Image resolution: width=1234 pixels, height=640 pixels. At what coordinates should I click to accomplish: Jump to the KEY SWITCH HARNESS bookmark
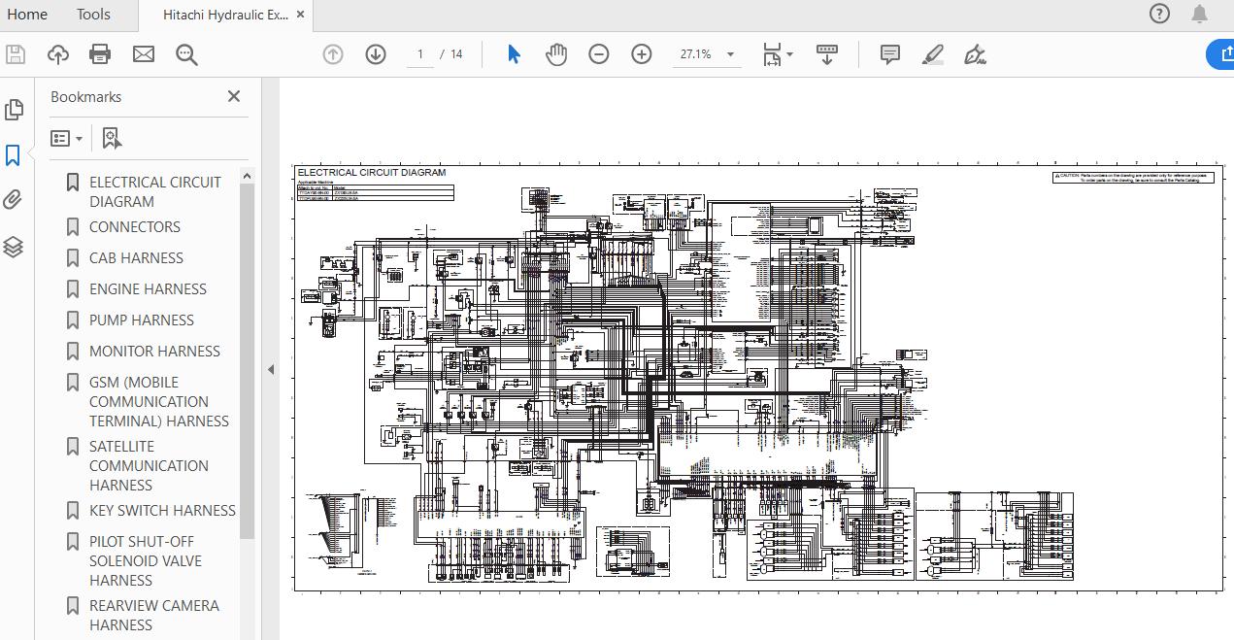coord(162,511)
